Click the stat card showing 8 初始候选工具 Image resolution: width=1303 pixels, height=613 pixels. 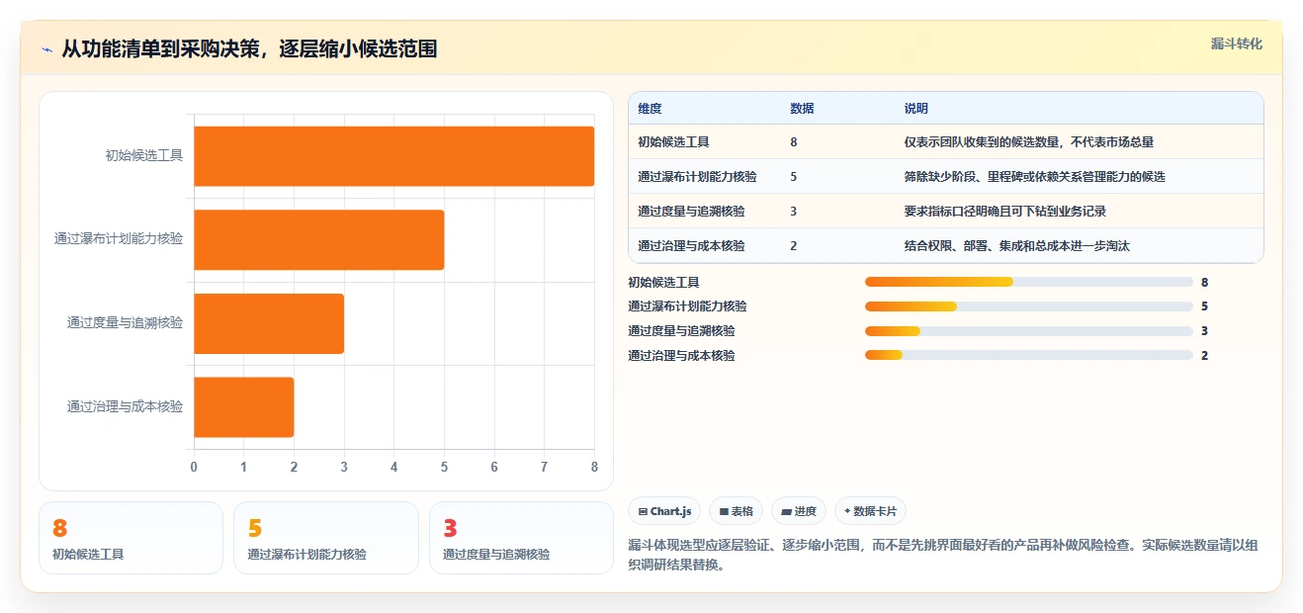[x=130, y=538]
